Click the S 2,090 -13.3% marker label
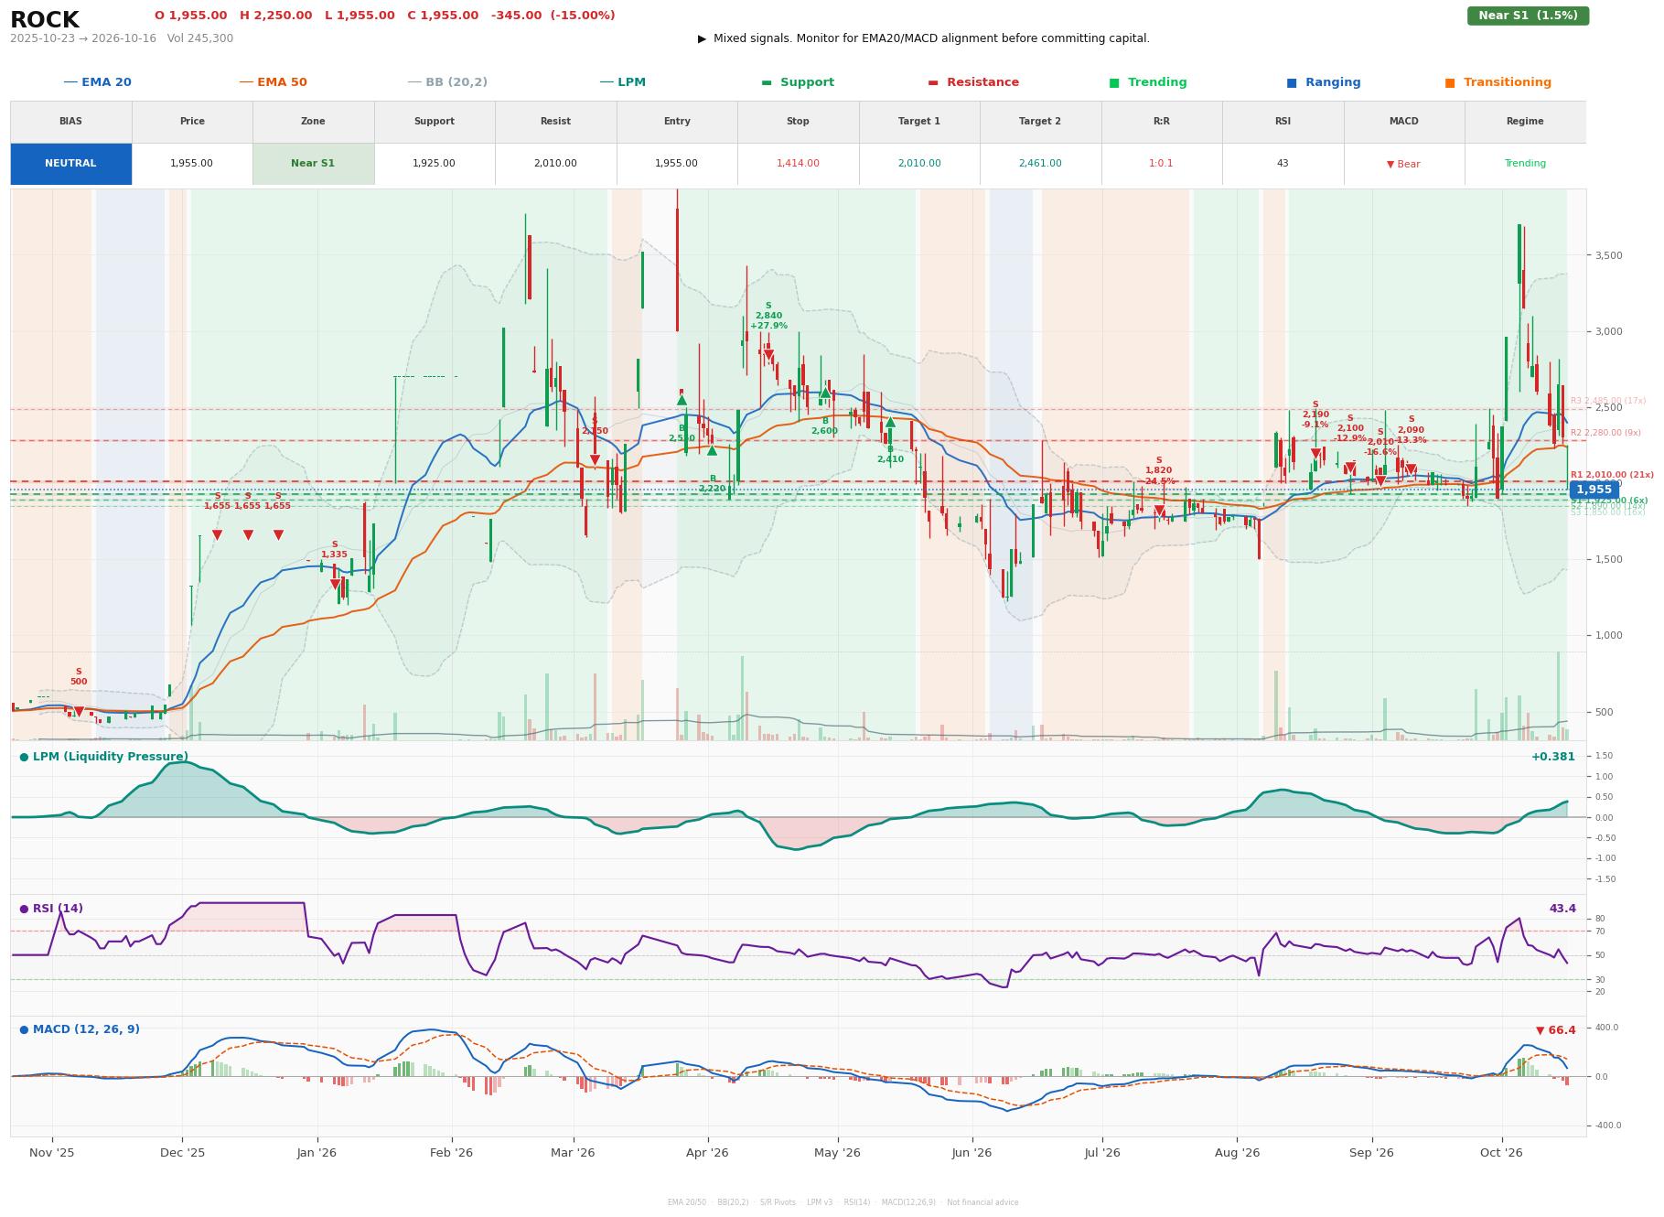1664x1217 pixels. tap(1412, 430)
